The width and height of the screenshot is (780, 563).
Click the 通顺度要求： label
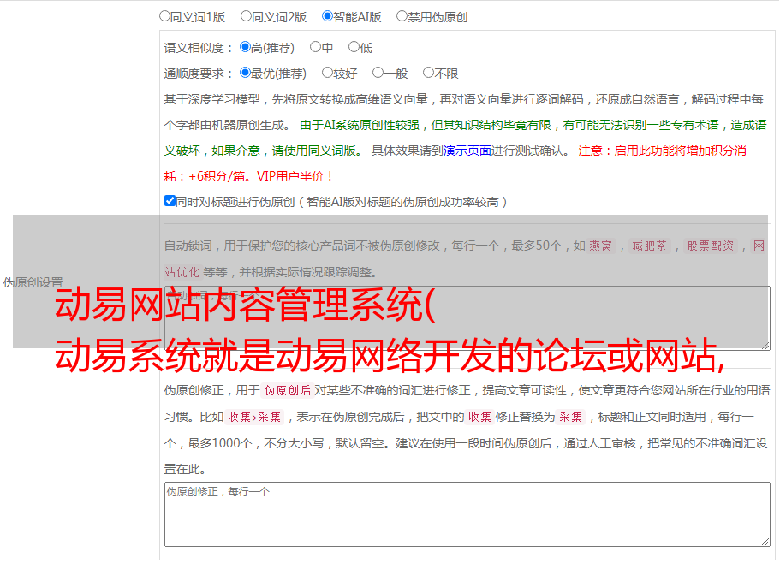[x=199, y=74]
